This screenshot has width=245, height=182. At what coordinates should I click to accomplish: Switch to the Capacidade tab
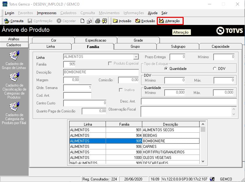coord(220,47)
